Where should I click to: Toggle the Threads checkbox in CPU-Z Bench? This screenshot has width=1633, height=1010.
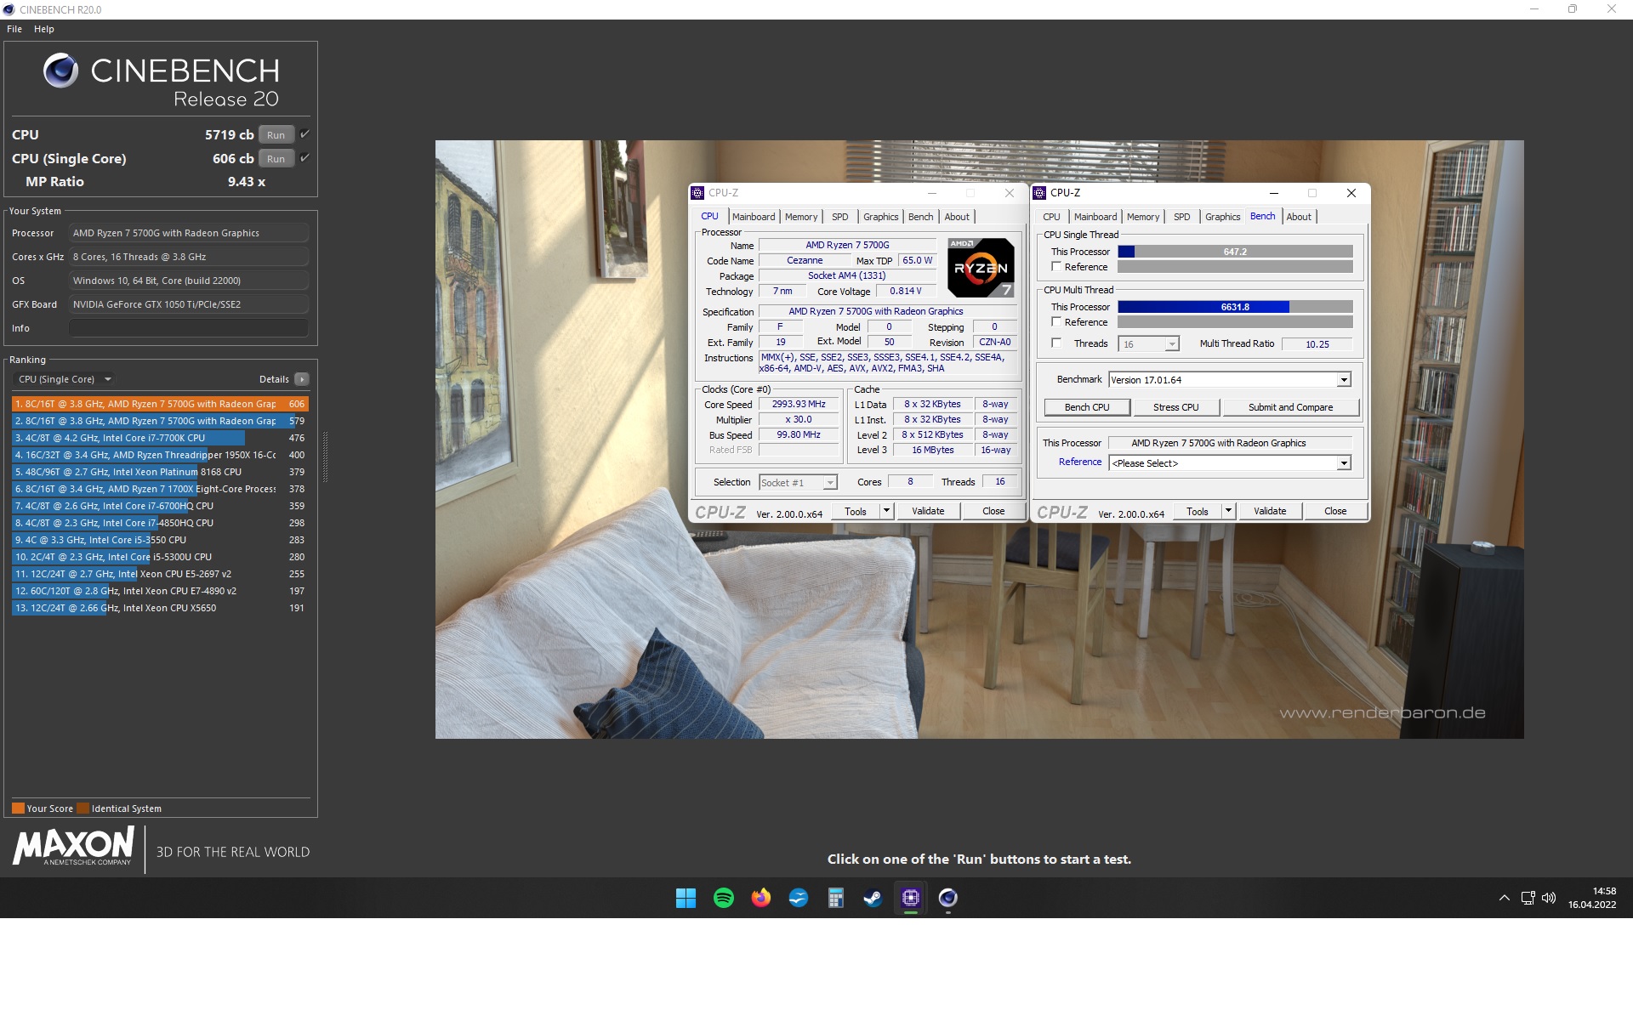point(1056,343)
